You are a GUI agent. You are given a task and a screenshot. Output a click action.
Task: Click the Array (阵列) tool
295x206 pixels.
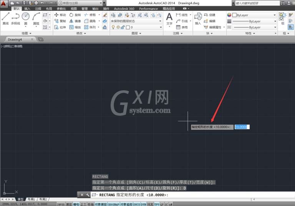[90, 27]
